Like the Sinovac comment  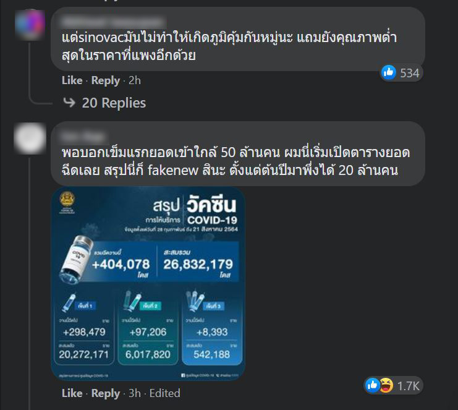point(72,80)
